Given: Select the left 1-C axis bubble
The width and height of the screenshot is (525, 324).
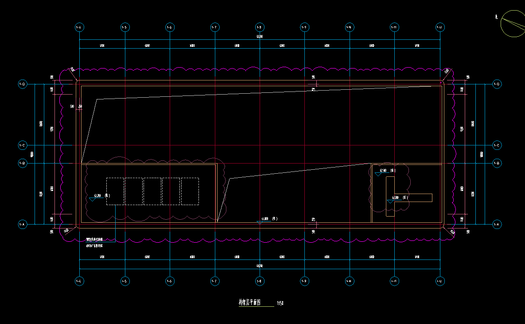Looking at the screenshot, I should (x=22, y=145).
